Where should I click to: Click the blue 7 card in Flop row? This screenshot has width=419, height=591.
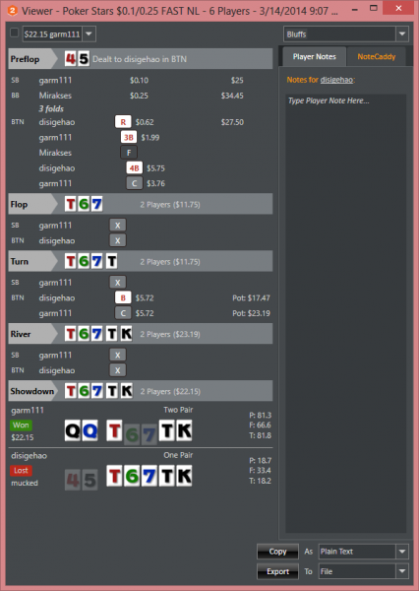click(96, 204)
